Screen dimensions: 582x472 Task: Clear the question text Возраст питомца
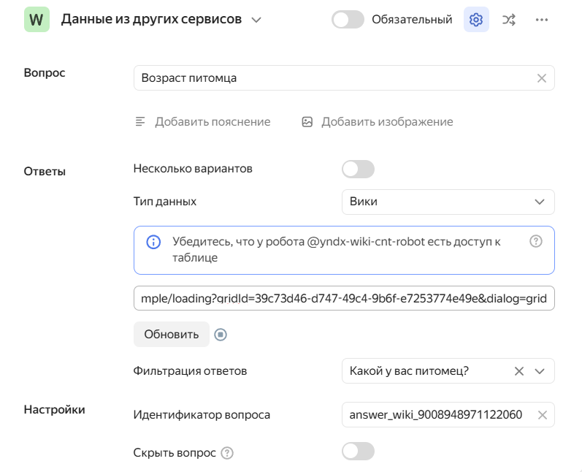click(541, 78)
